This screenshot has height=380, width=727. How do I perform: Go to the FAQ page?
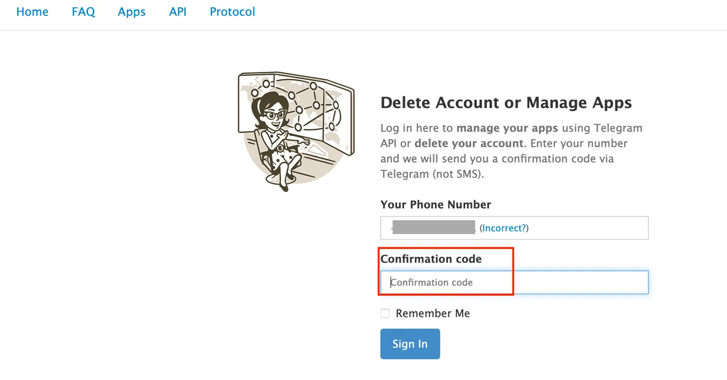[83, 12]
